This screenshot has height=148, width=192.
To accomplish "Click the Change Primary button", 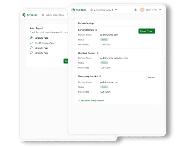I will point(147,31).
